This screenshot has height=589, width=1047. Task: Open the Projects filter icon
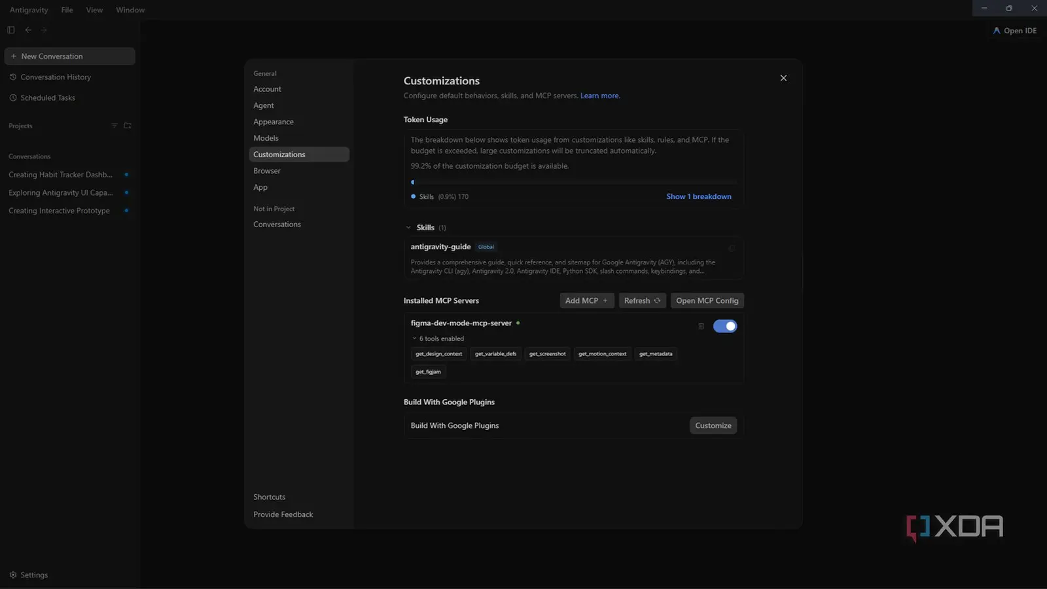pyautogui.click(x=115, y=126)
